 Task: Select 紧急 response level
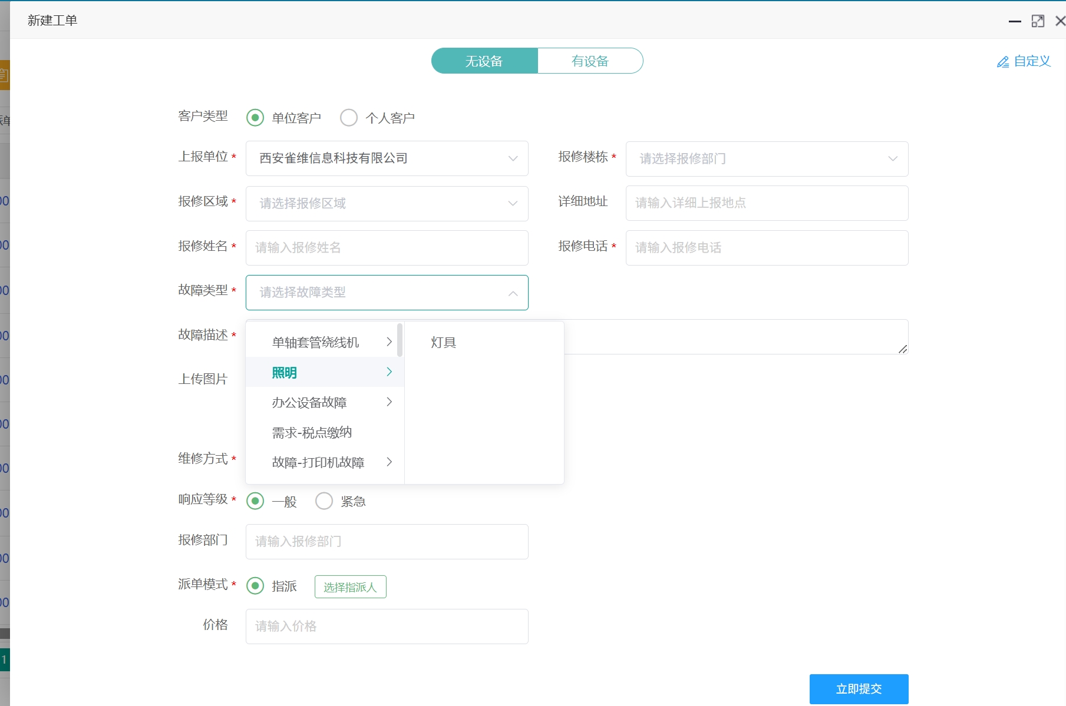(324, 501)
